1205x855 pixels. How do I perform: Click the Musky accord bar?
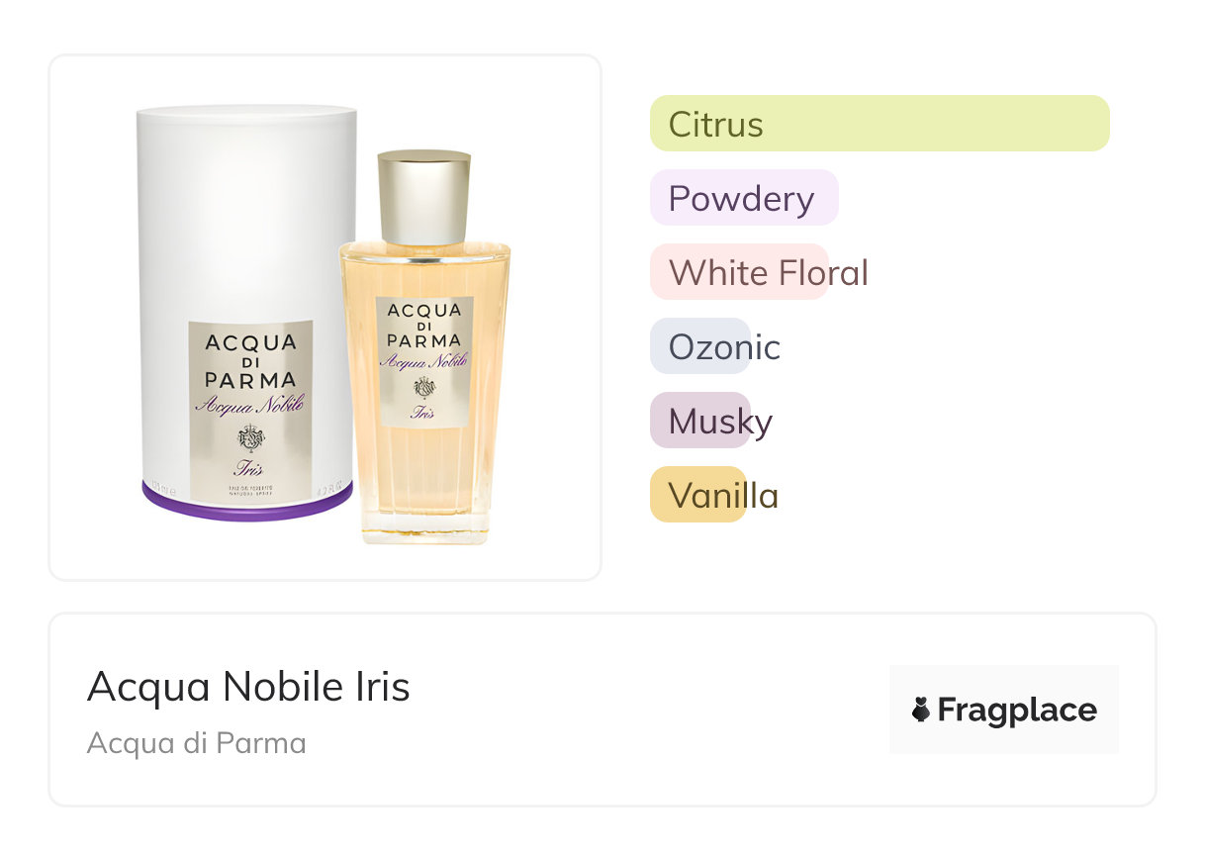tap(700, 421)
